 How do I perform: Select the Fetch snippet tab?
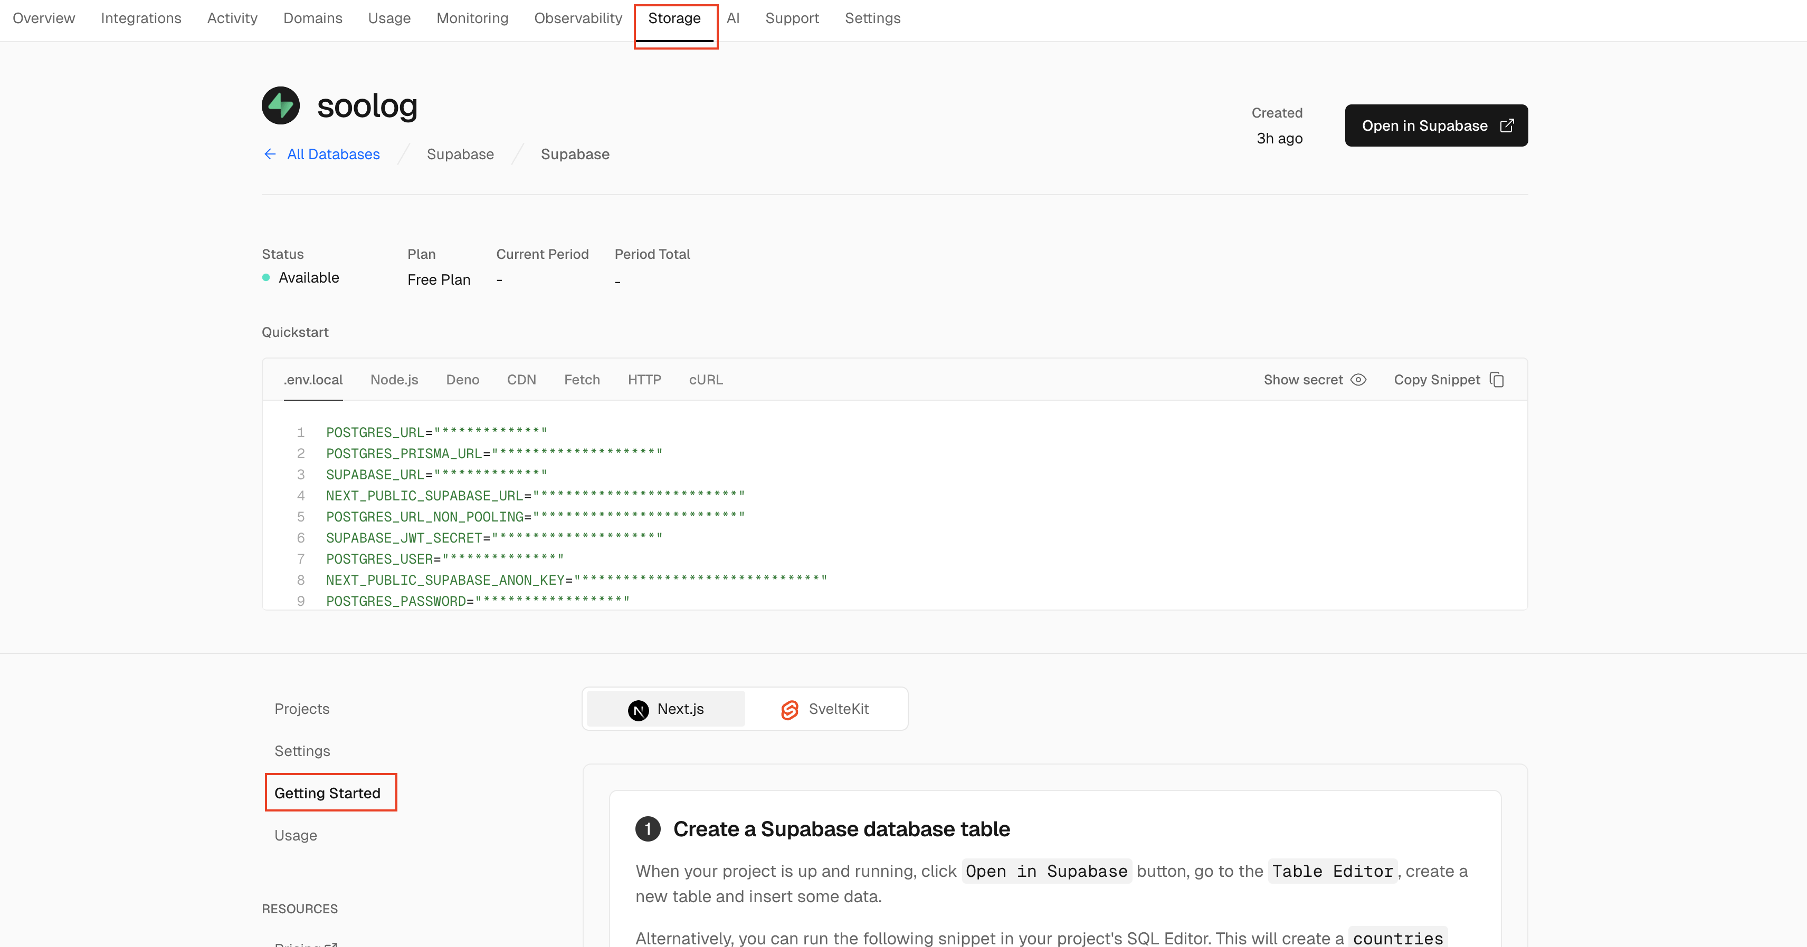pyautogui.click(x=582, y=380)
